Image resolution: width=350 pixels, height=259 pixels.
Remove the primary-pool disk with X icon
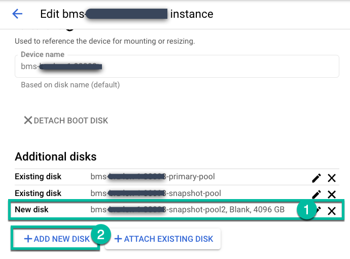[x=332, y=178]
